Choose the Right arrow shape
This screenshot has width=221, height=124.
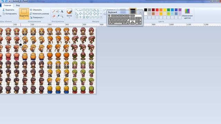[91, 14]
